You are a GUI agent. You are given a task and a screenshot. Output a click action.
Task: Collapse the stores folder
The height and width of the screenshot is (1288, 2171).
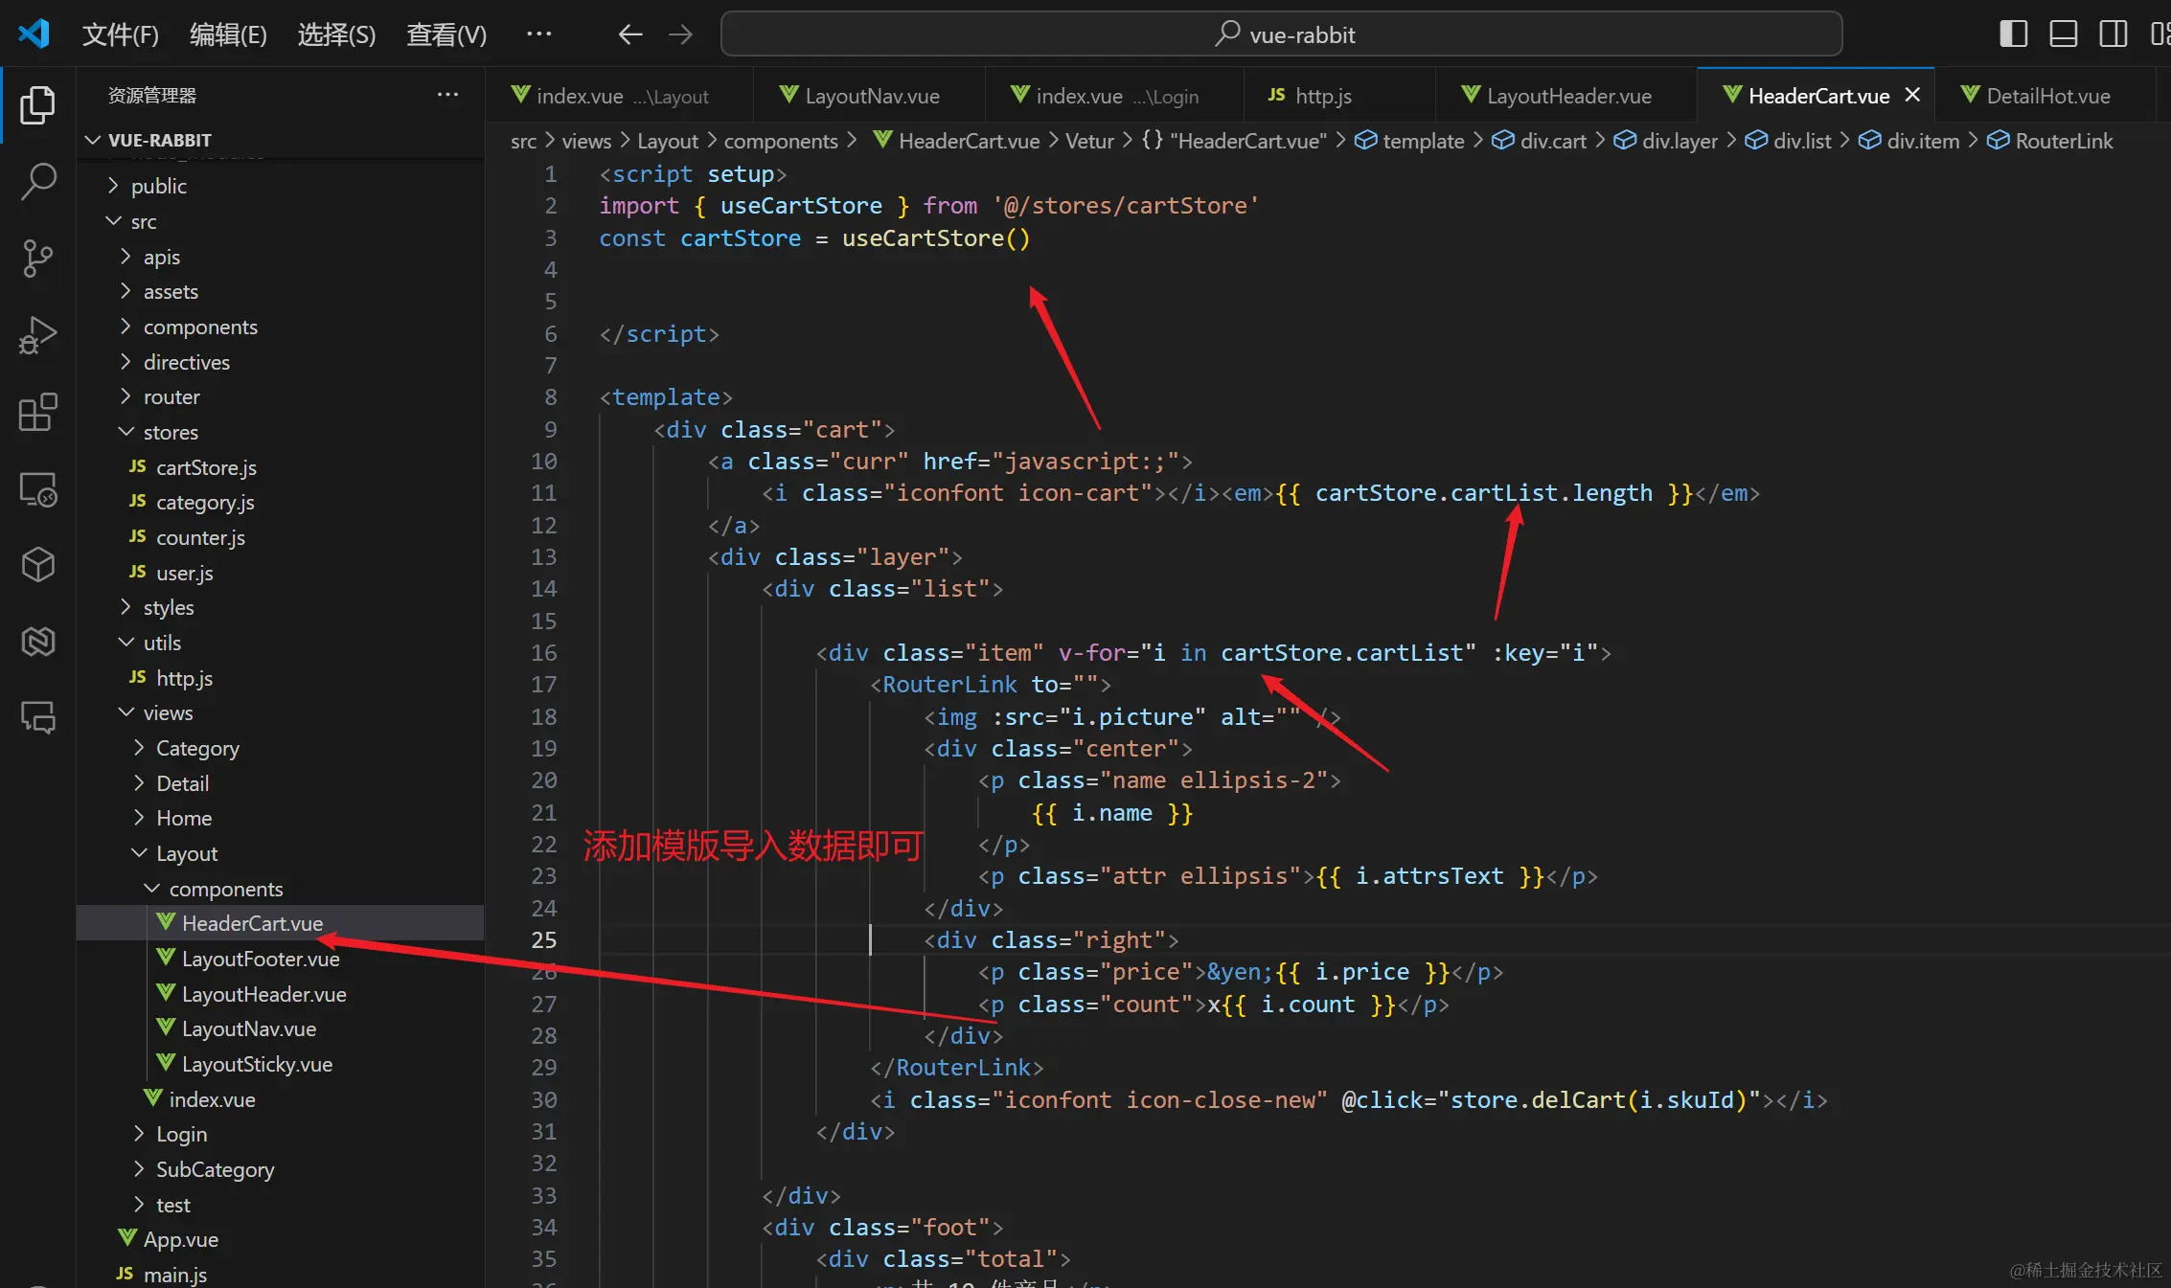tap(171, 432)
